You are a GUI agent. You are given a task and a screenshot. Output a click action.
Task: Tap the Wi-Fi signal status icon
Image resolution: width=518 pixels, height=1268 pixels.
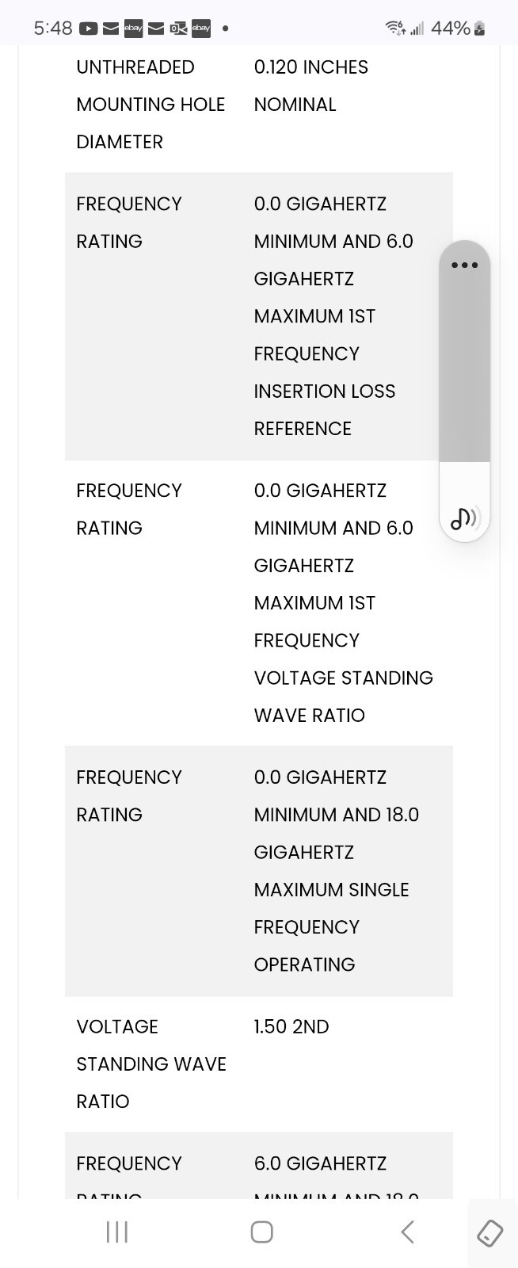(395, 29)
